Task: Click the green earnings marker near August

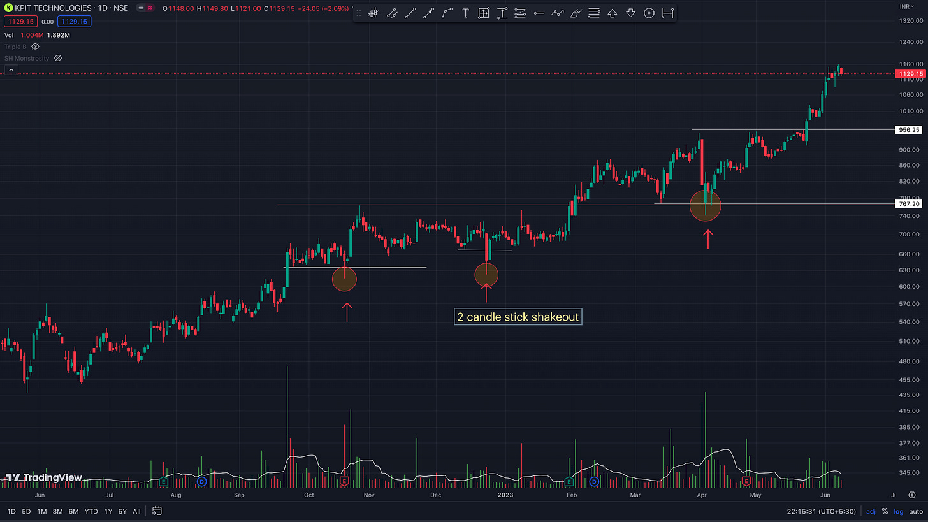Action: pyautogui.click(x=163, y=481)
